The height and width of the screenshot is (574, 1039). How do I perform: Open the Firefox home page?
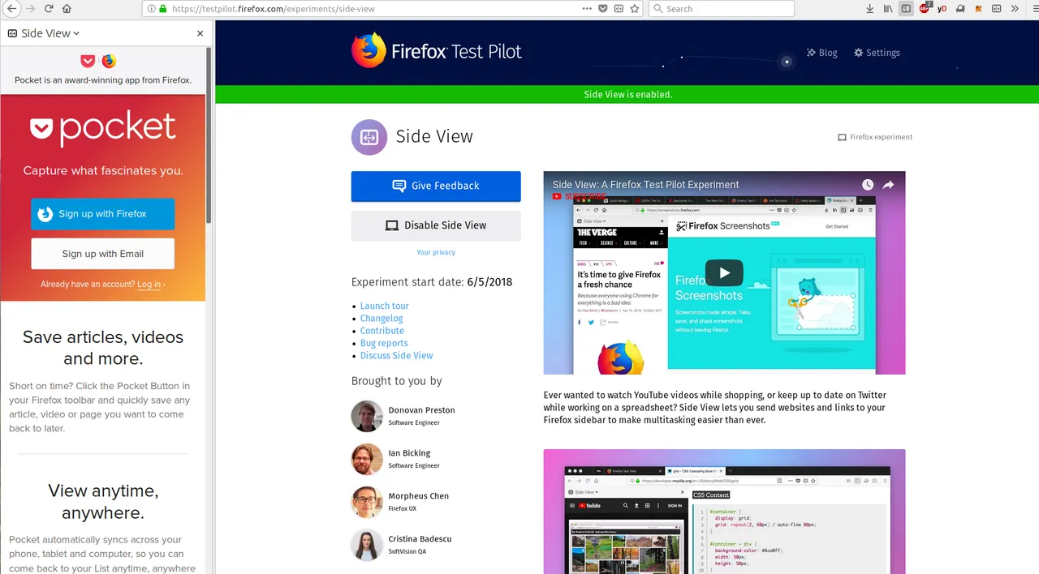point(67,9)
